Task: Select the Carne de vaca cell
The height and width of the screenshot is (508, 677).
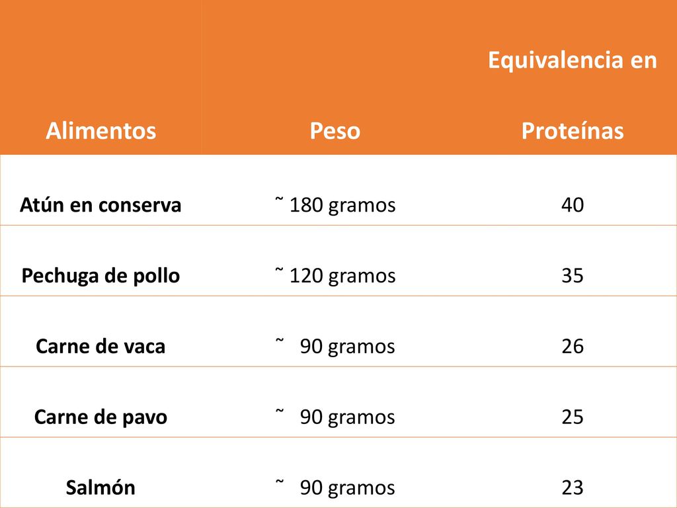Action: point(100,347)
